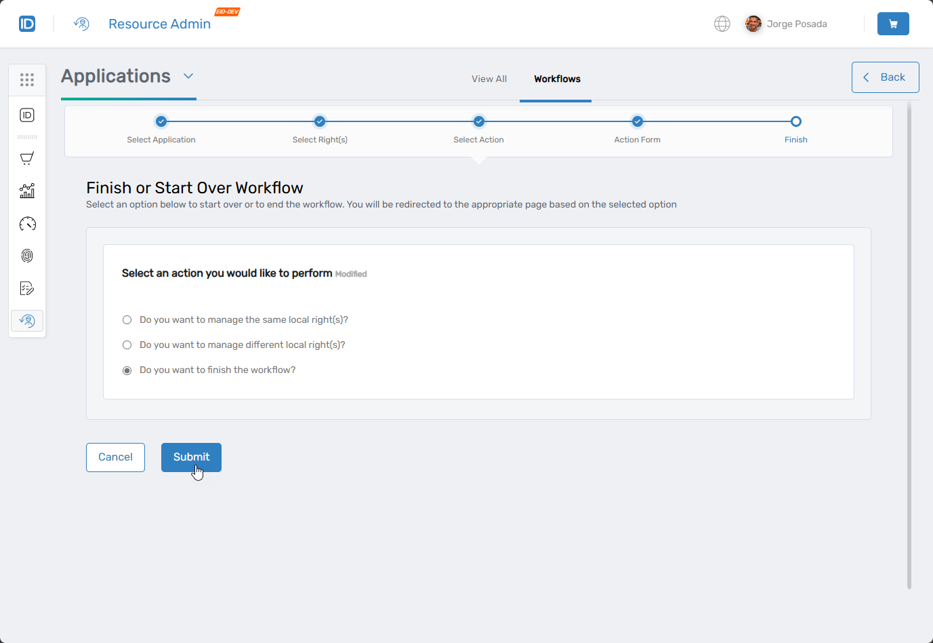This screenshot has height=643, width=933.
Task: Click the Cancel button
Action: click(115, 457)
